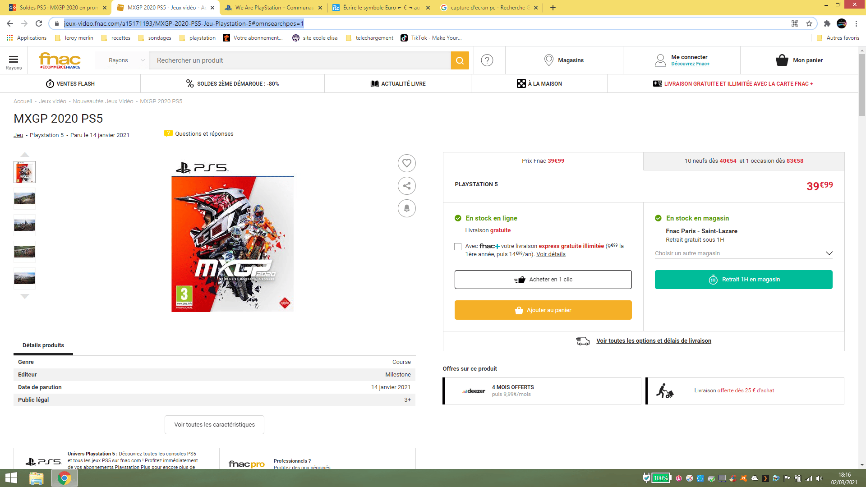Open Windows Start menu
866x487 pixels.
tap(11, 478)
